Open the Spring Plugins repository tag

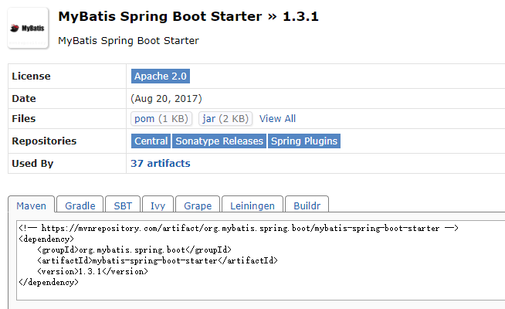[x=304, y=141]
